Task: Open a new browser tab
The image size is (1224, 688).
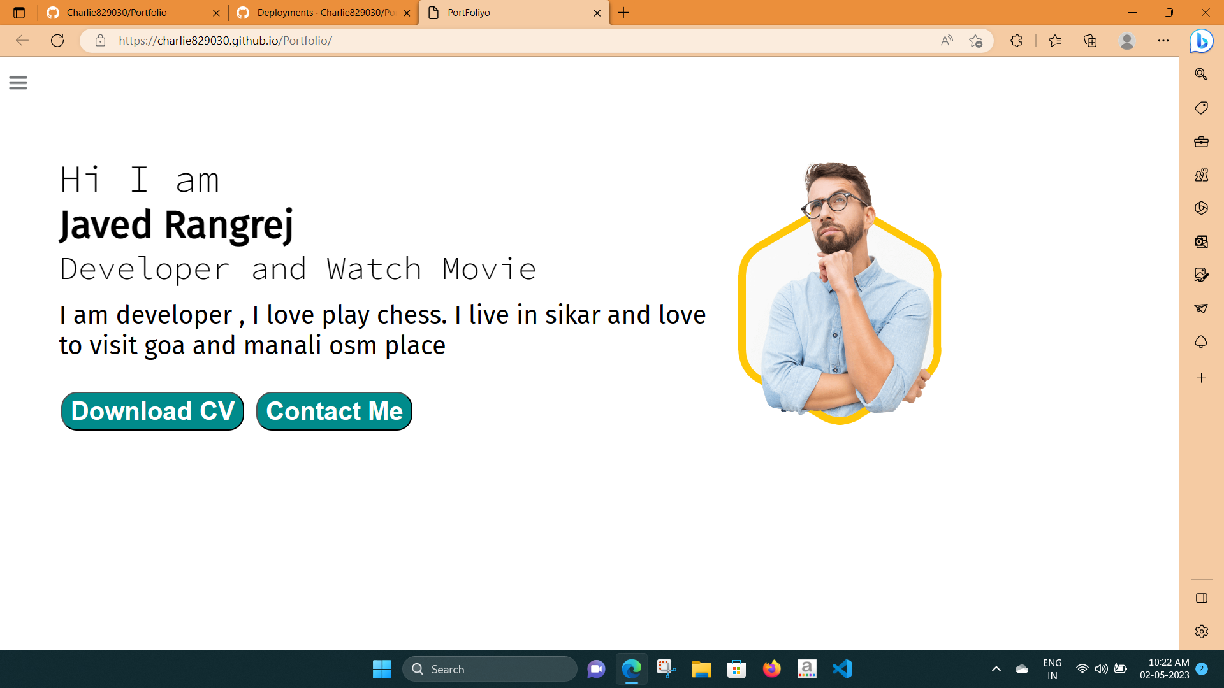Action: click(x=623, y=13)
